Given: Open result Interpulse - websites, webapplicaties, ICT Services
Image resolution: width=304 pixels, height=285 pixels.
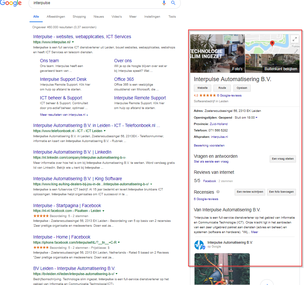Looking at the screenshot, I should pyautogui.click(x=82, y=37).
